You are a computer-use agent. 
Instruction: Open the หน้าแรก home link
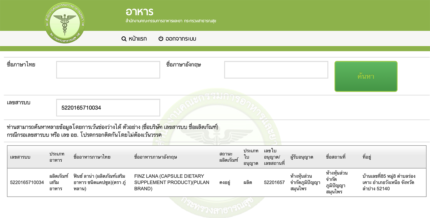138,39
